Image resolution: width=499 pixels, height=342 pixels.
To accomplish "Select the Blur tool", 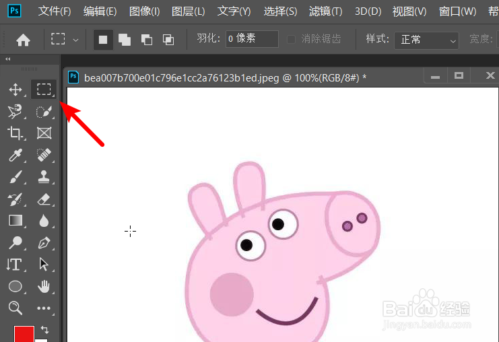I will point(44,220).
